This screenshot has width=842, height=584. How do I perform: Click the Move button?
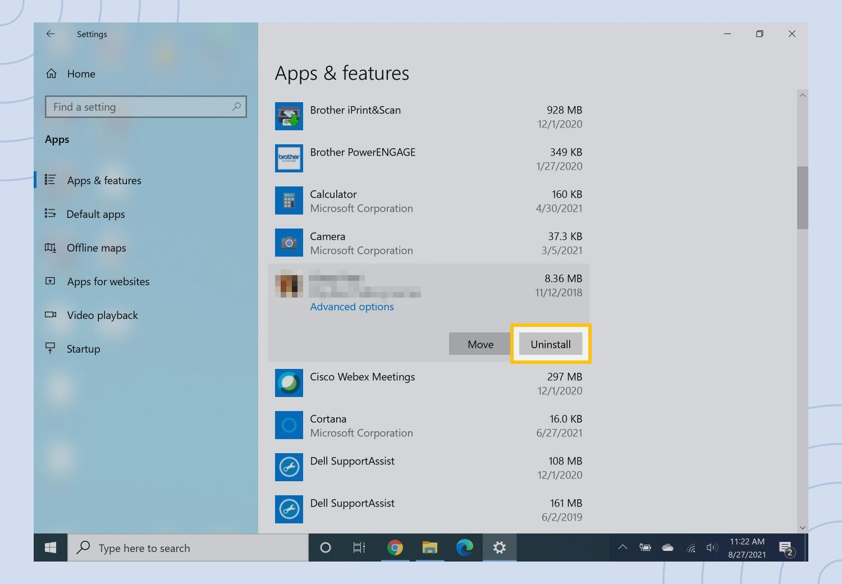(x=481, y=344)
